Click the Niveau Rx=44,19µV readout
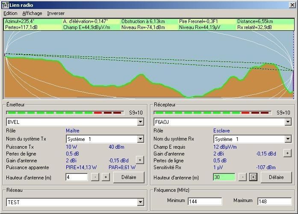 coord(200,27)
